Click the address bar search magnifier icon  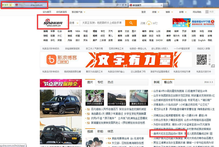coord(117,5)
